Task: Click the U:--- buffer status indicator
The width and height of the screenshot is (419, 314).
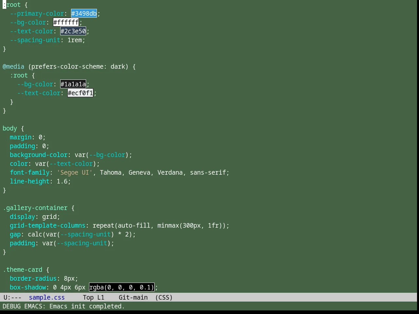Action: [12, 297]
